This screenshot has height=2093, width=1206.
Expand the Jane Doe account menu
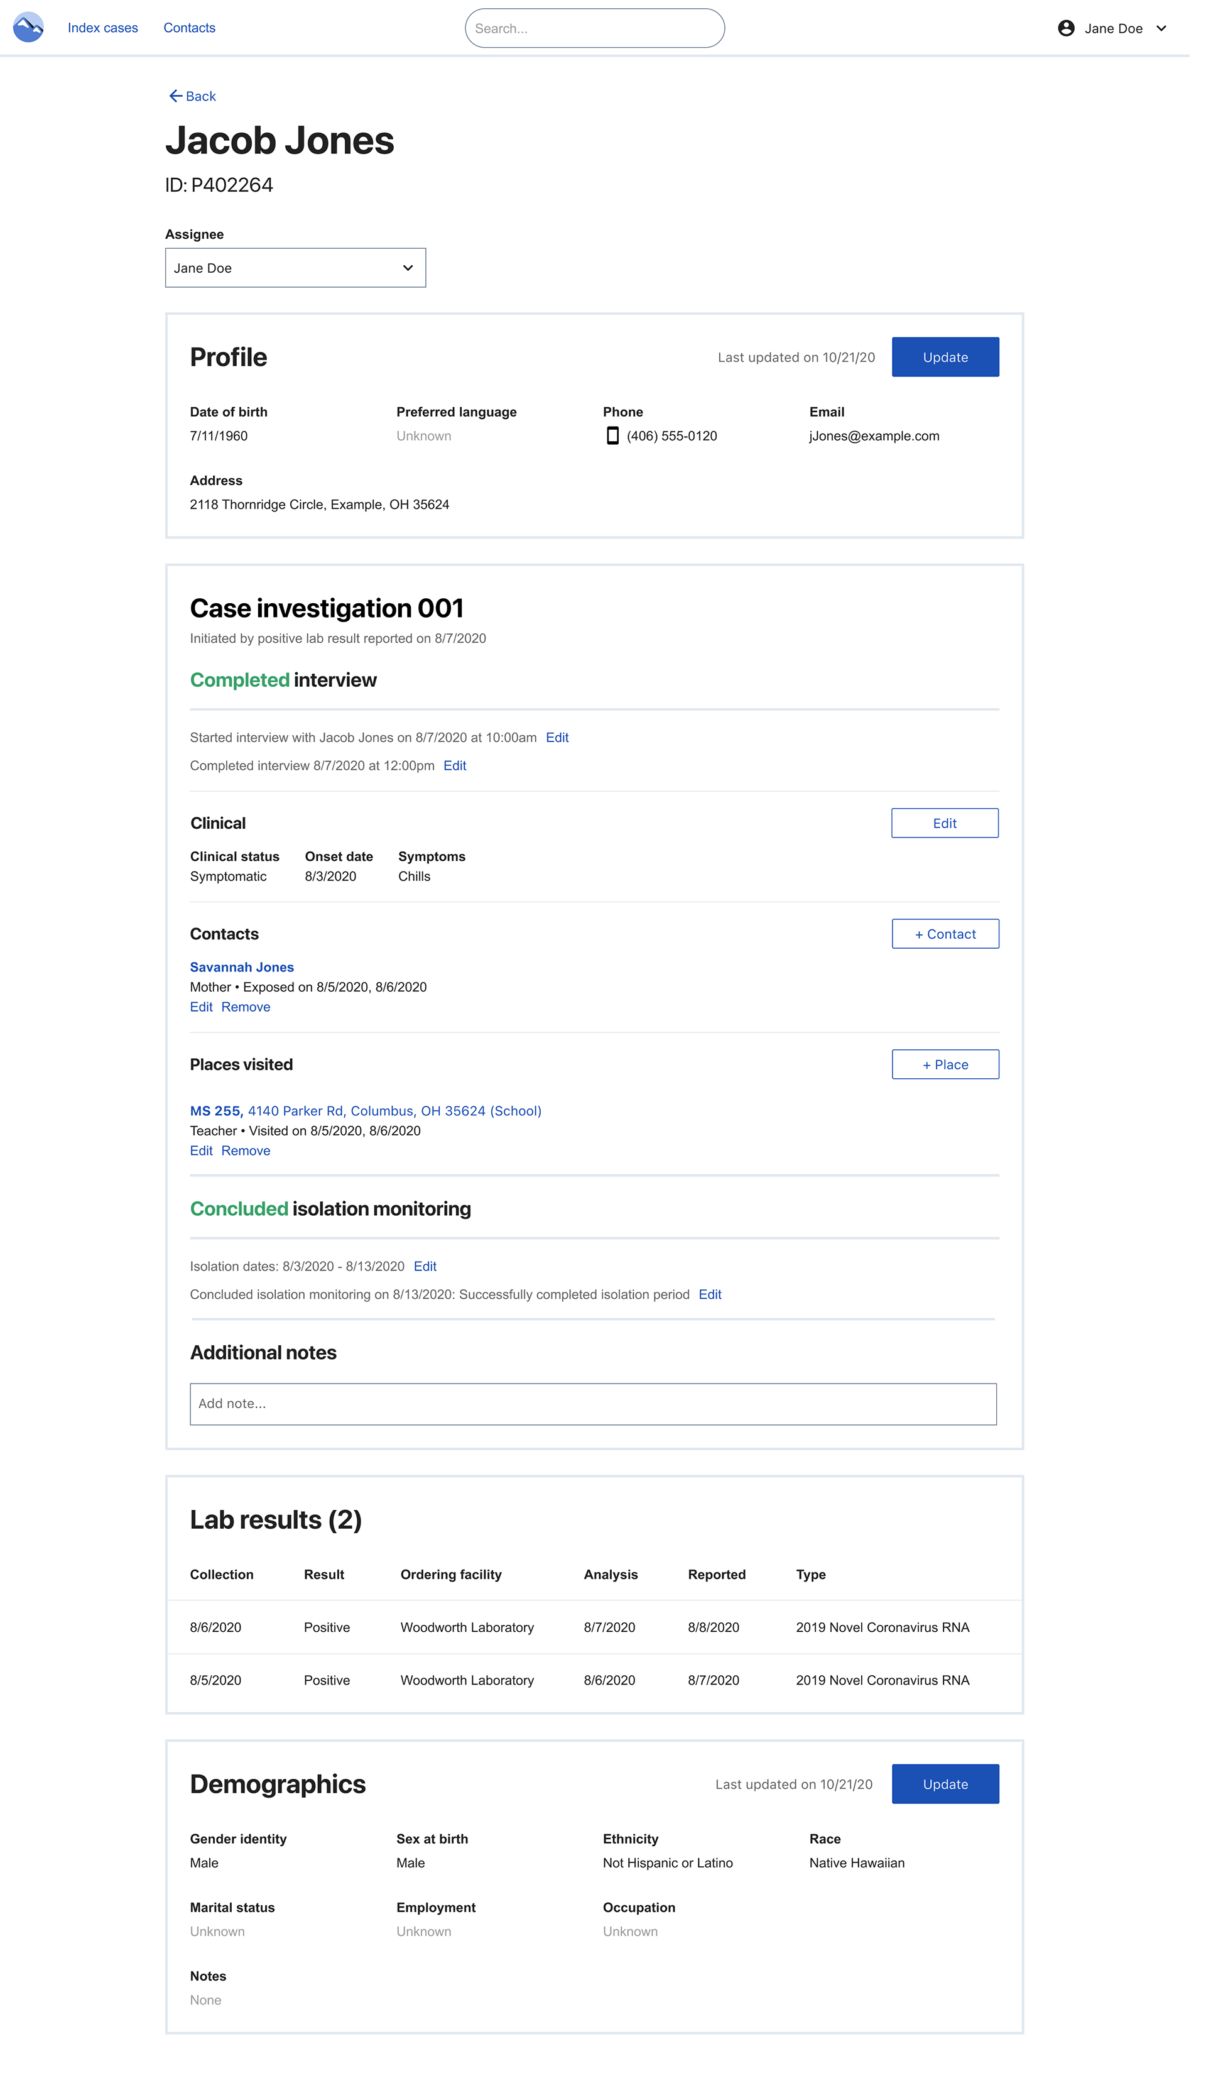[x=1160, y=28]
